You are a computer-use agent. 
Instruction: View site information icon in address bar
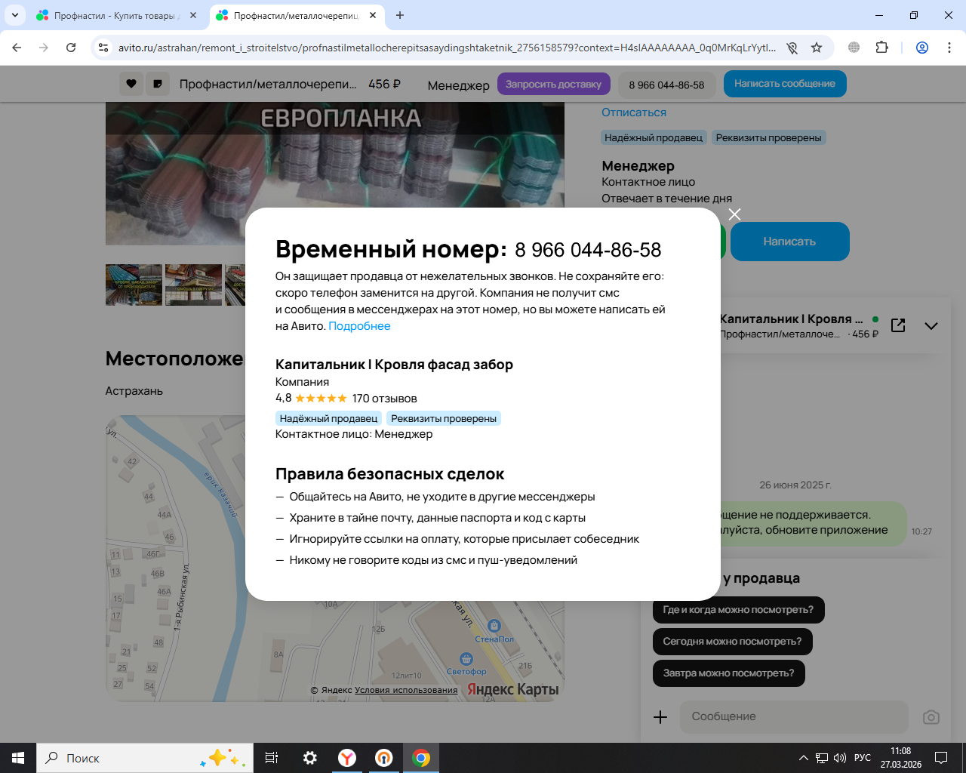[x=104, y=48]
